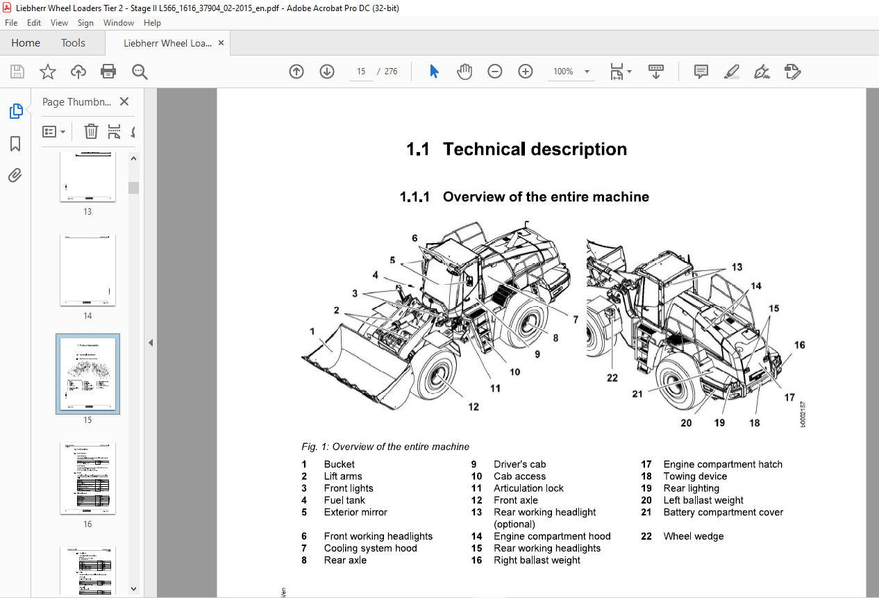Close the Liebherr Wheel Loaders document tab
This screenshot has height=598, width=879.
pyautogui.click(x=221, y=43)
